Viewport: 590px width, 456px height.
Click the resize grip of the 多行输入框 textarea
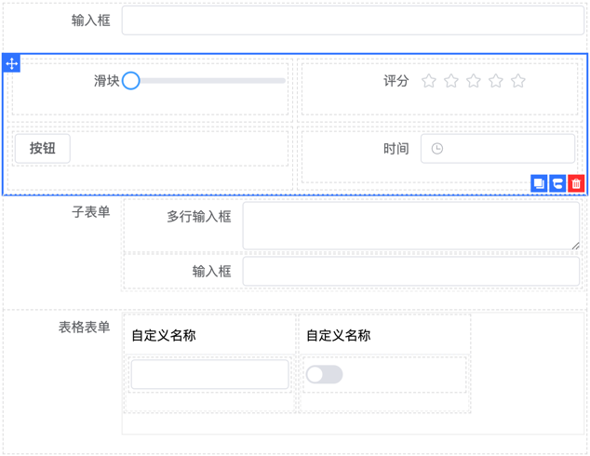click(575, 246)
